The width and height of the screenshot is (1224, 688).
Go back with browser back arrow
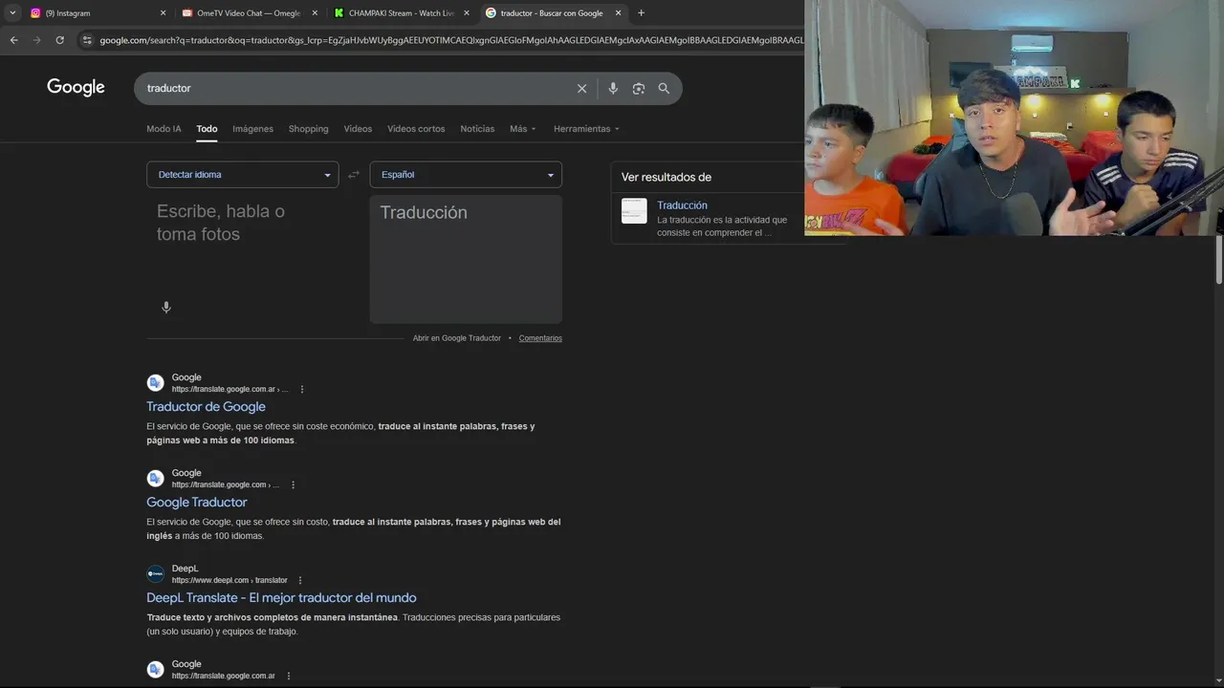coord(14,40)
